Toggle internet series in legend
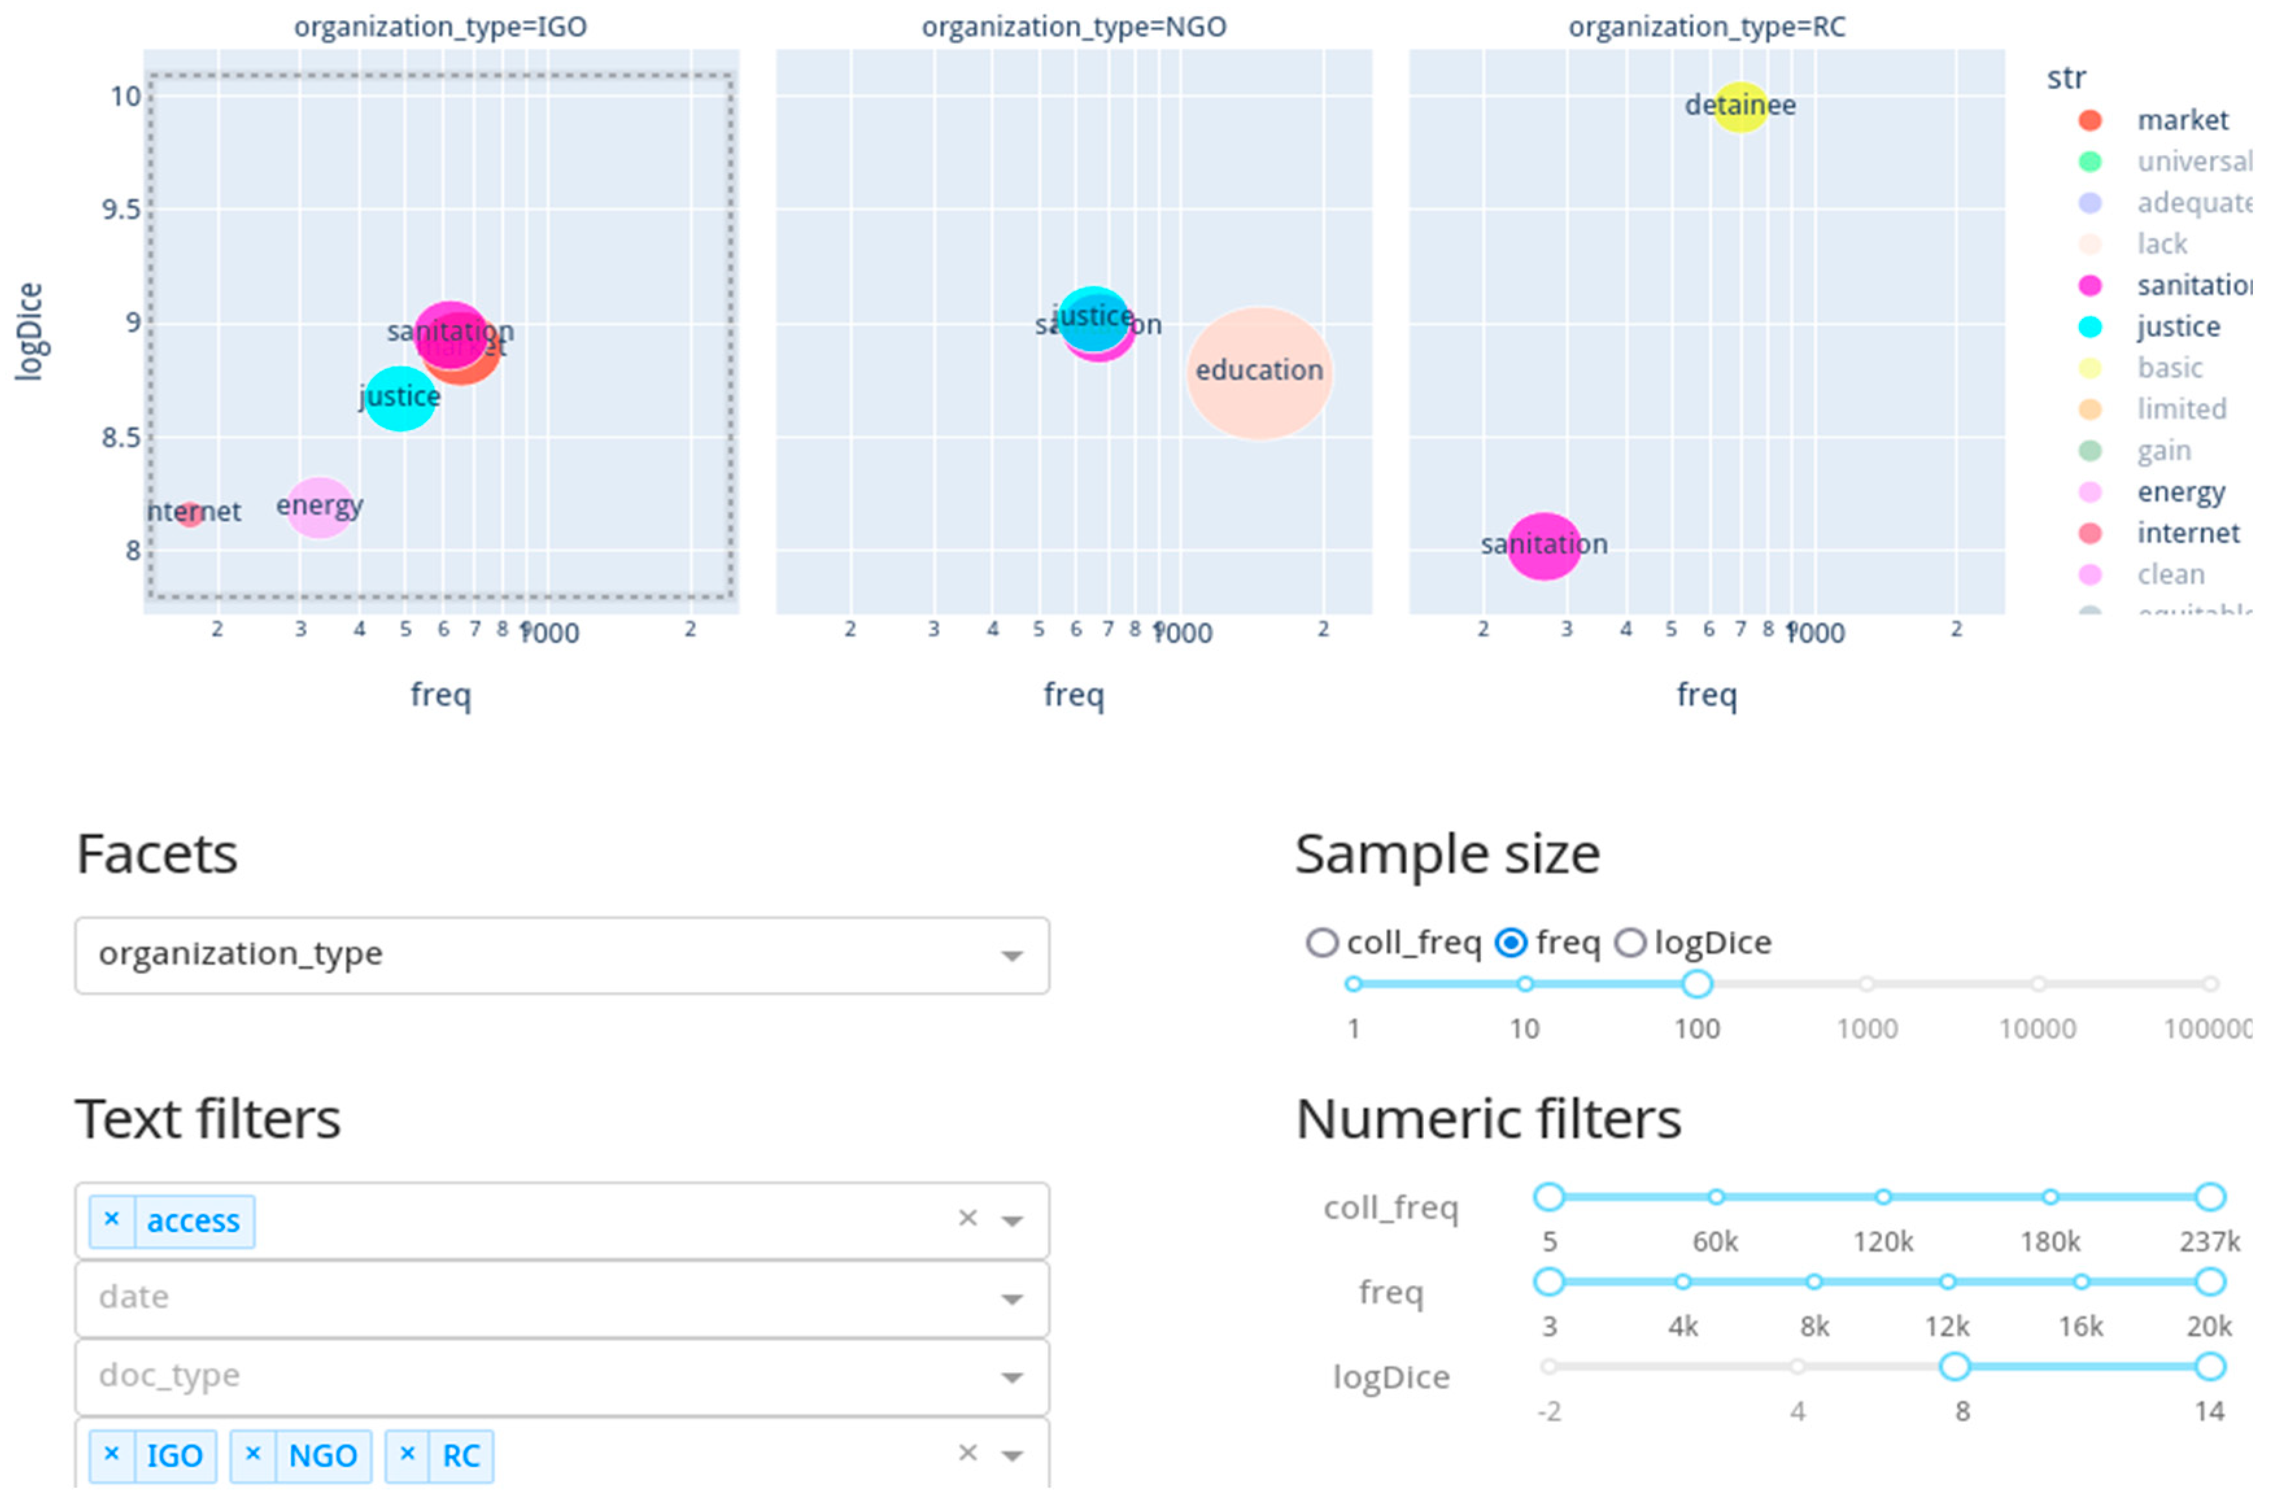 [2187, 533]
